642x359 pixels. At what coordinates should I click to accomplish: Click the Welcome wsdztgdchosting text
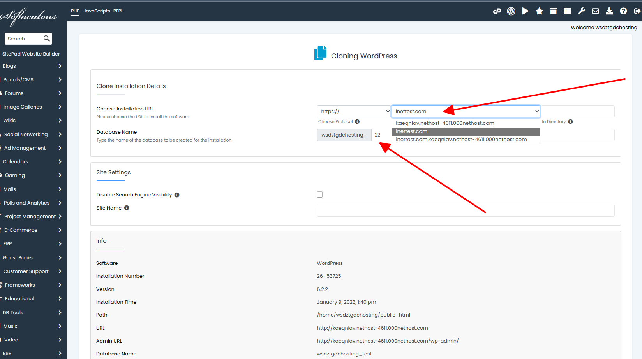[x=604, y=28]
